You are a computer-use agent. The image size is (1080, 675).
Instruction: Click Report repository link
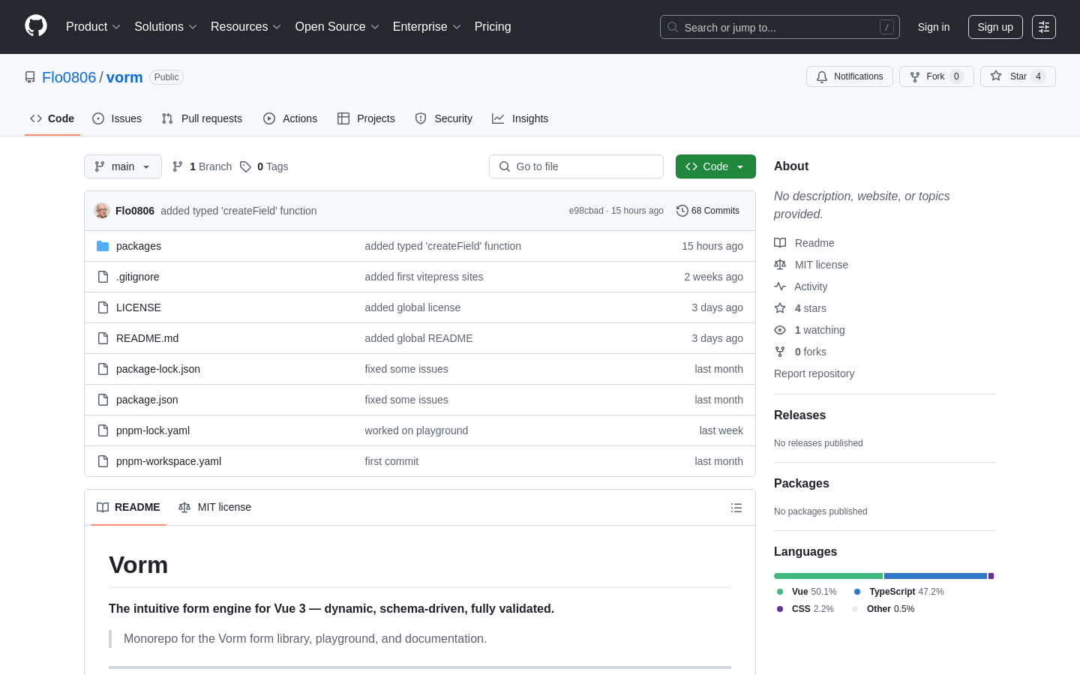[x=814, y=373]
